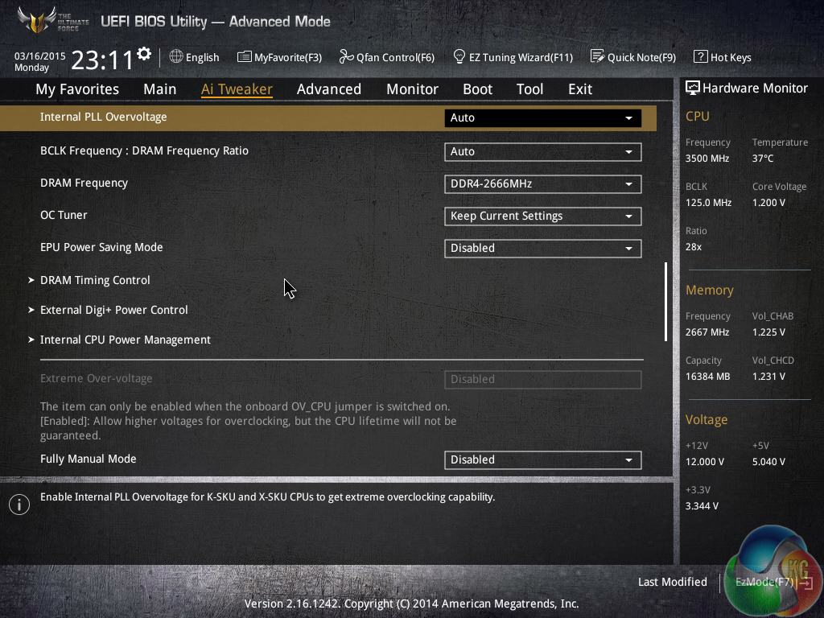Open OC Tuner Keep Current Settings dropdown
The width and height of the screenshot is (824, 618).
tap(543, 216)
